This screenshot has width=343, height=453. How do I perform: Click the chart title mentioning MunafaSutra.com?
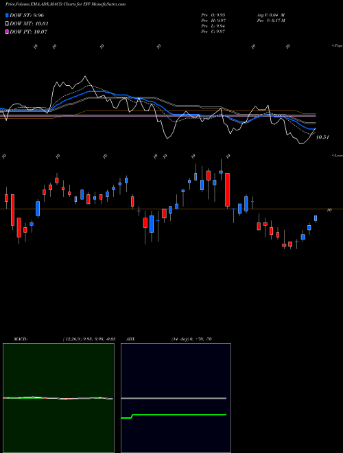pos(66,4)
